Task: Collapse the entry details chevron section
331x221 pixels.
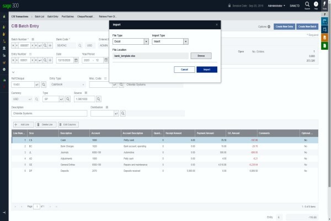Action: (13, 72)
